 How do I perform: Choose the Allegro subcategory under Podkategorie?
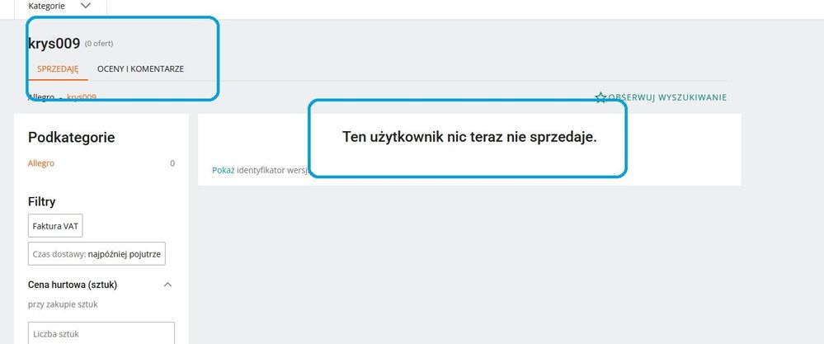41,163
